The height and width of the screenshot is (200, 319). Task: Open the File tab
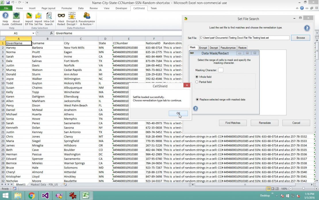coord(6,8)
